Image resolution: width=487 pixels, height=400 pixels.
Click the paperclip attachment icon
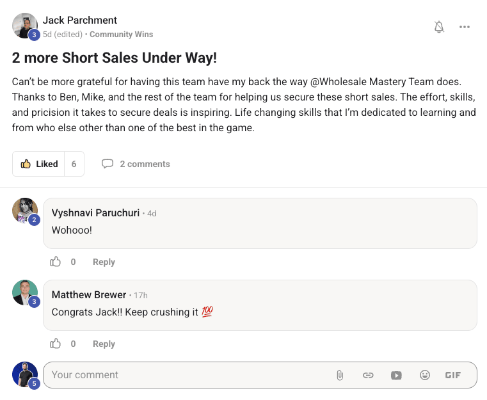[340, 375]
